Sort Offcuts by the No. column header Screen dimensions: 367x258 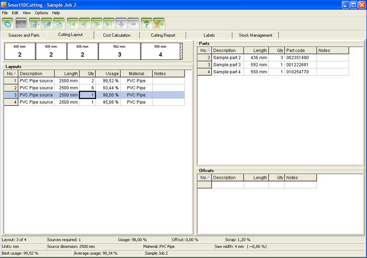pos(205,177)
